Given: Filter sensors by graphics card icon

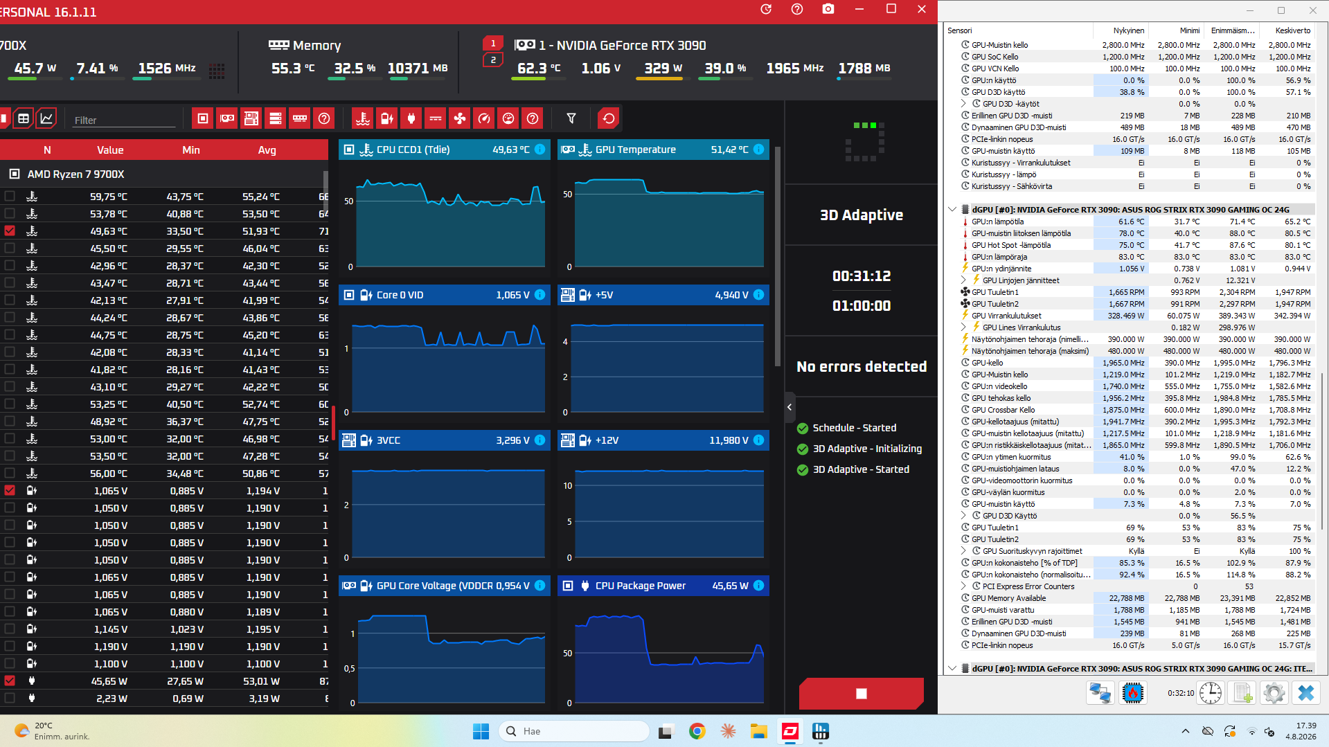Looking at the screenshot, I should tap(227, 118).
